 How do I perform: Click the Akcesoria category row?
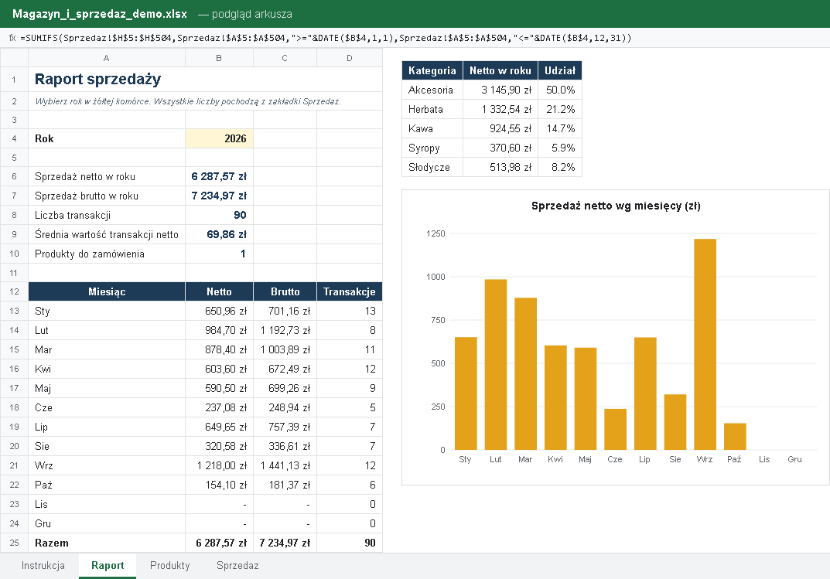[492, 90]
